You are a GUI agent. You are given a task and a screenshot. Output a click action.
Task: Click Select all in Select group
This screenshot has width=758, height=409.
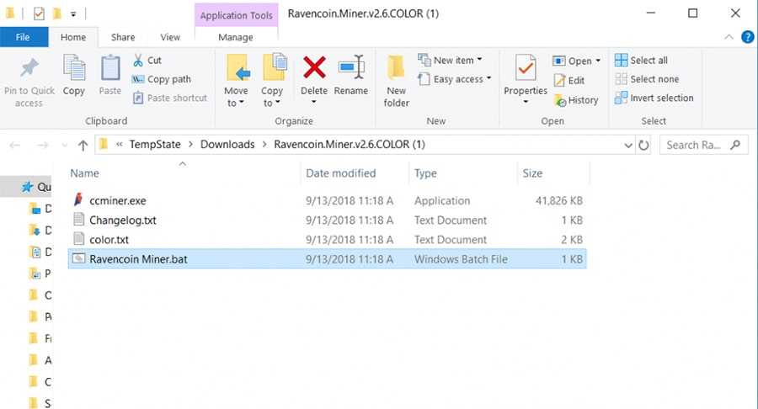648,61
